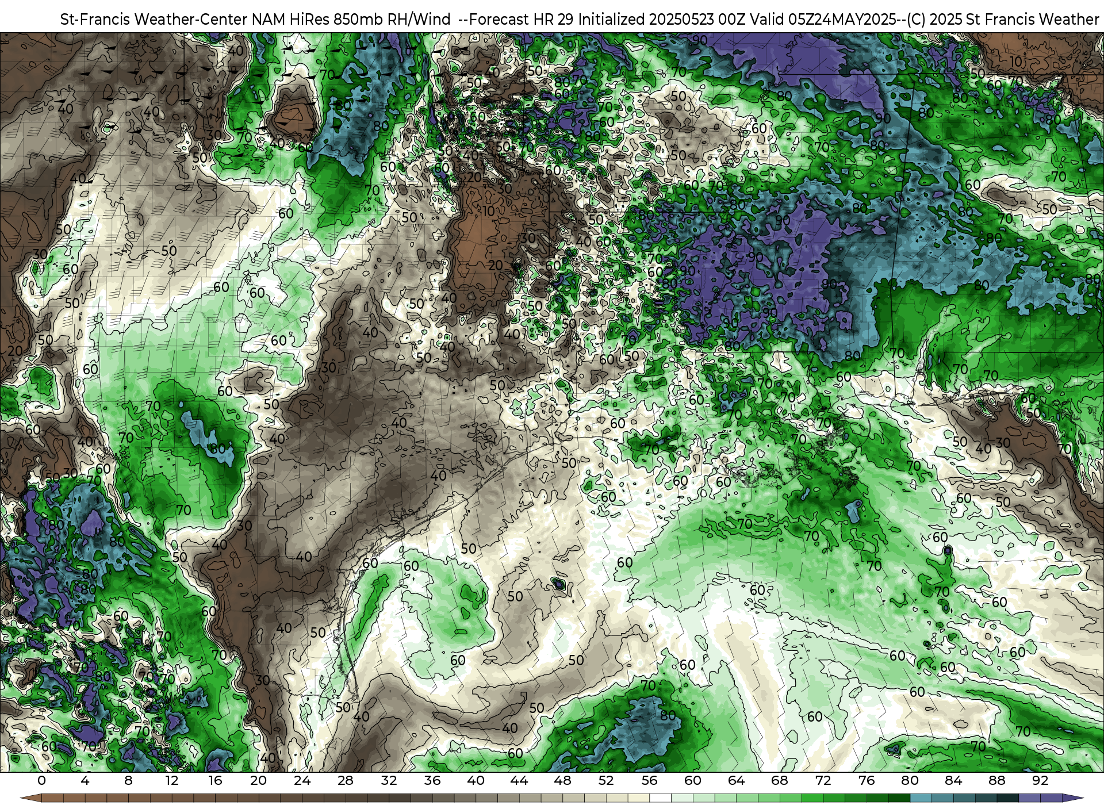1104x805 pixels.
Task: Click the "0" label on the color scale legend
Action: tap(41, 780)
